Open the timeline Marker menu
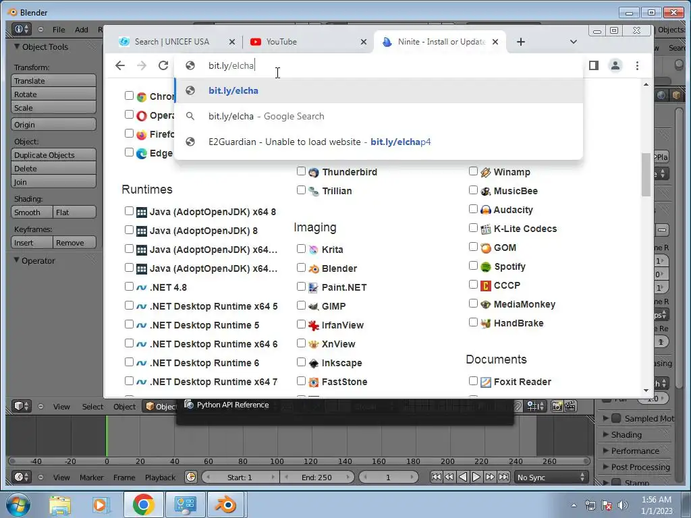Image resolution: width=691 pixels, height=518 pixels. coord(91,478)
